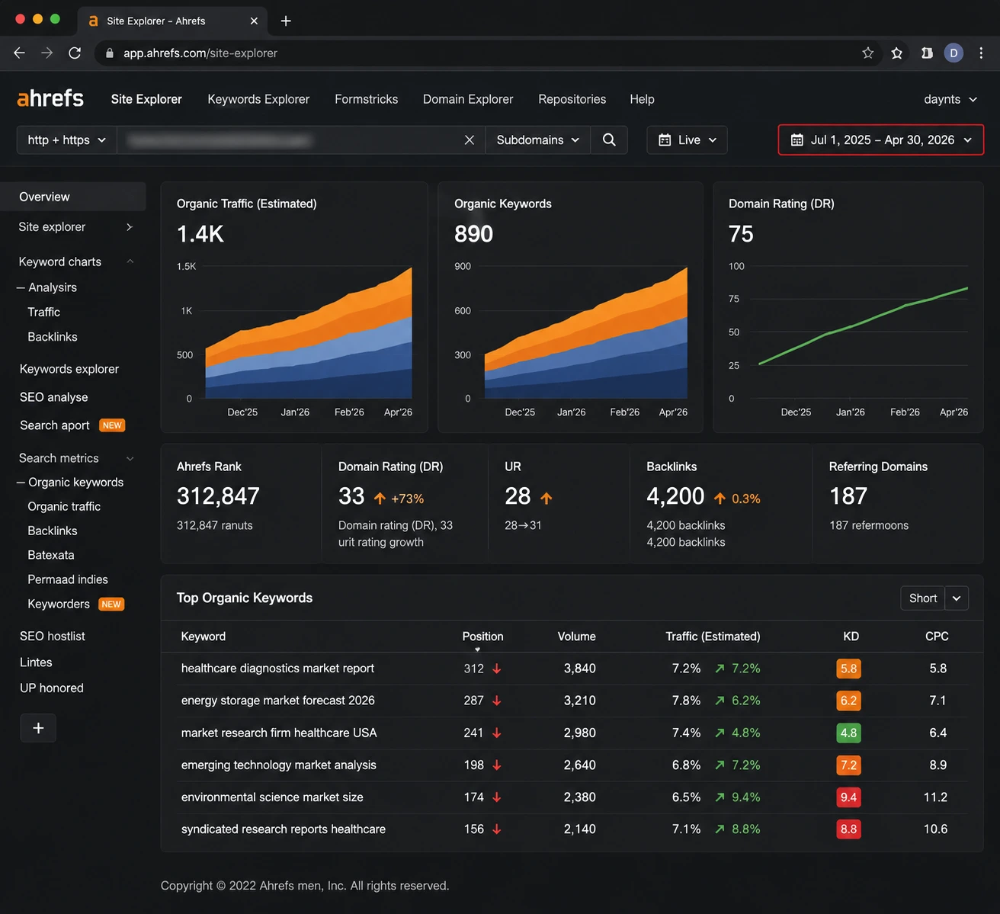Click the KD badge 9.4
1000x914 pixels.
click(x=848, y=797)
